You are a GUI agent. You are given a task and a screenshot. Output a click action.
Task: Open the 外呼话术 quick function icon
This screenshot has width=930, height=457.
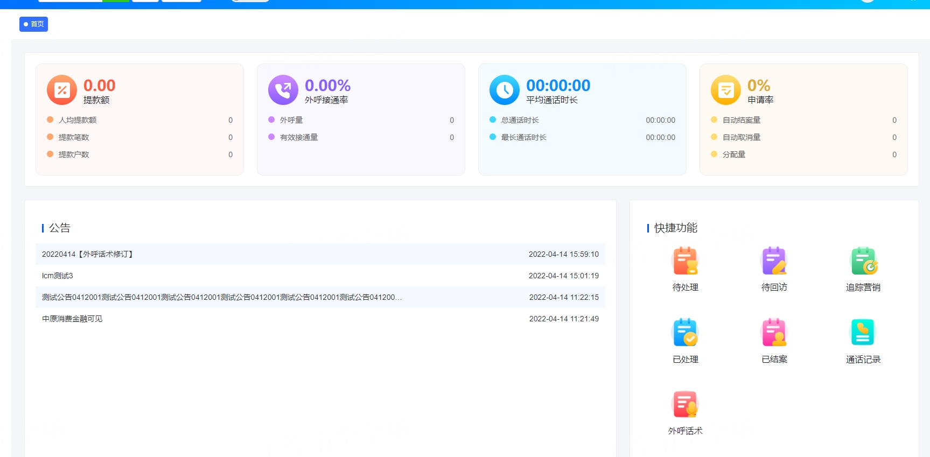point(685,404)
